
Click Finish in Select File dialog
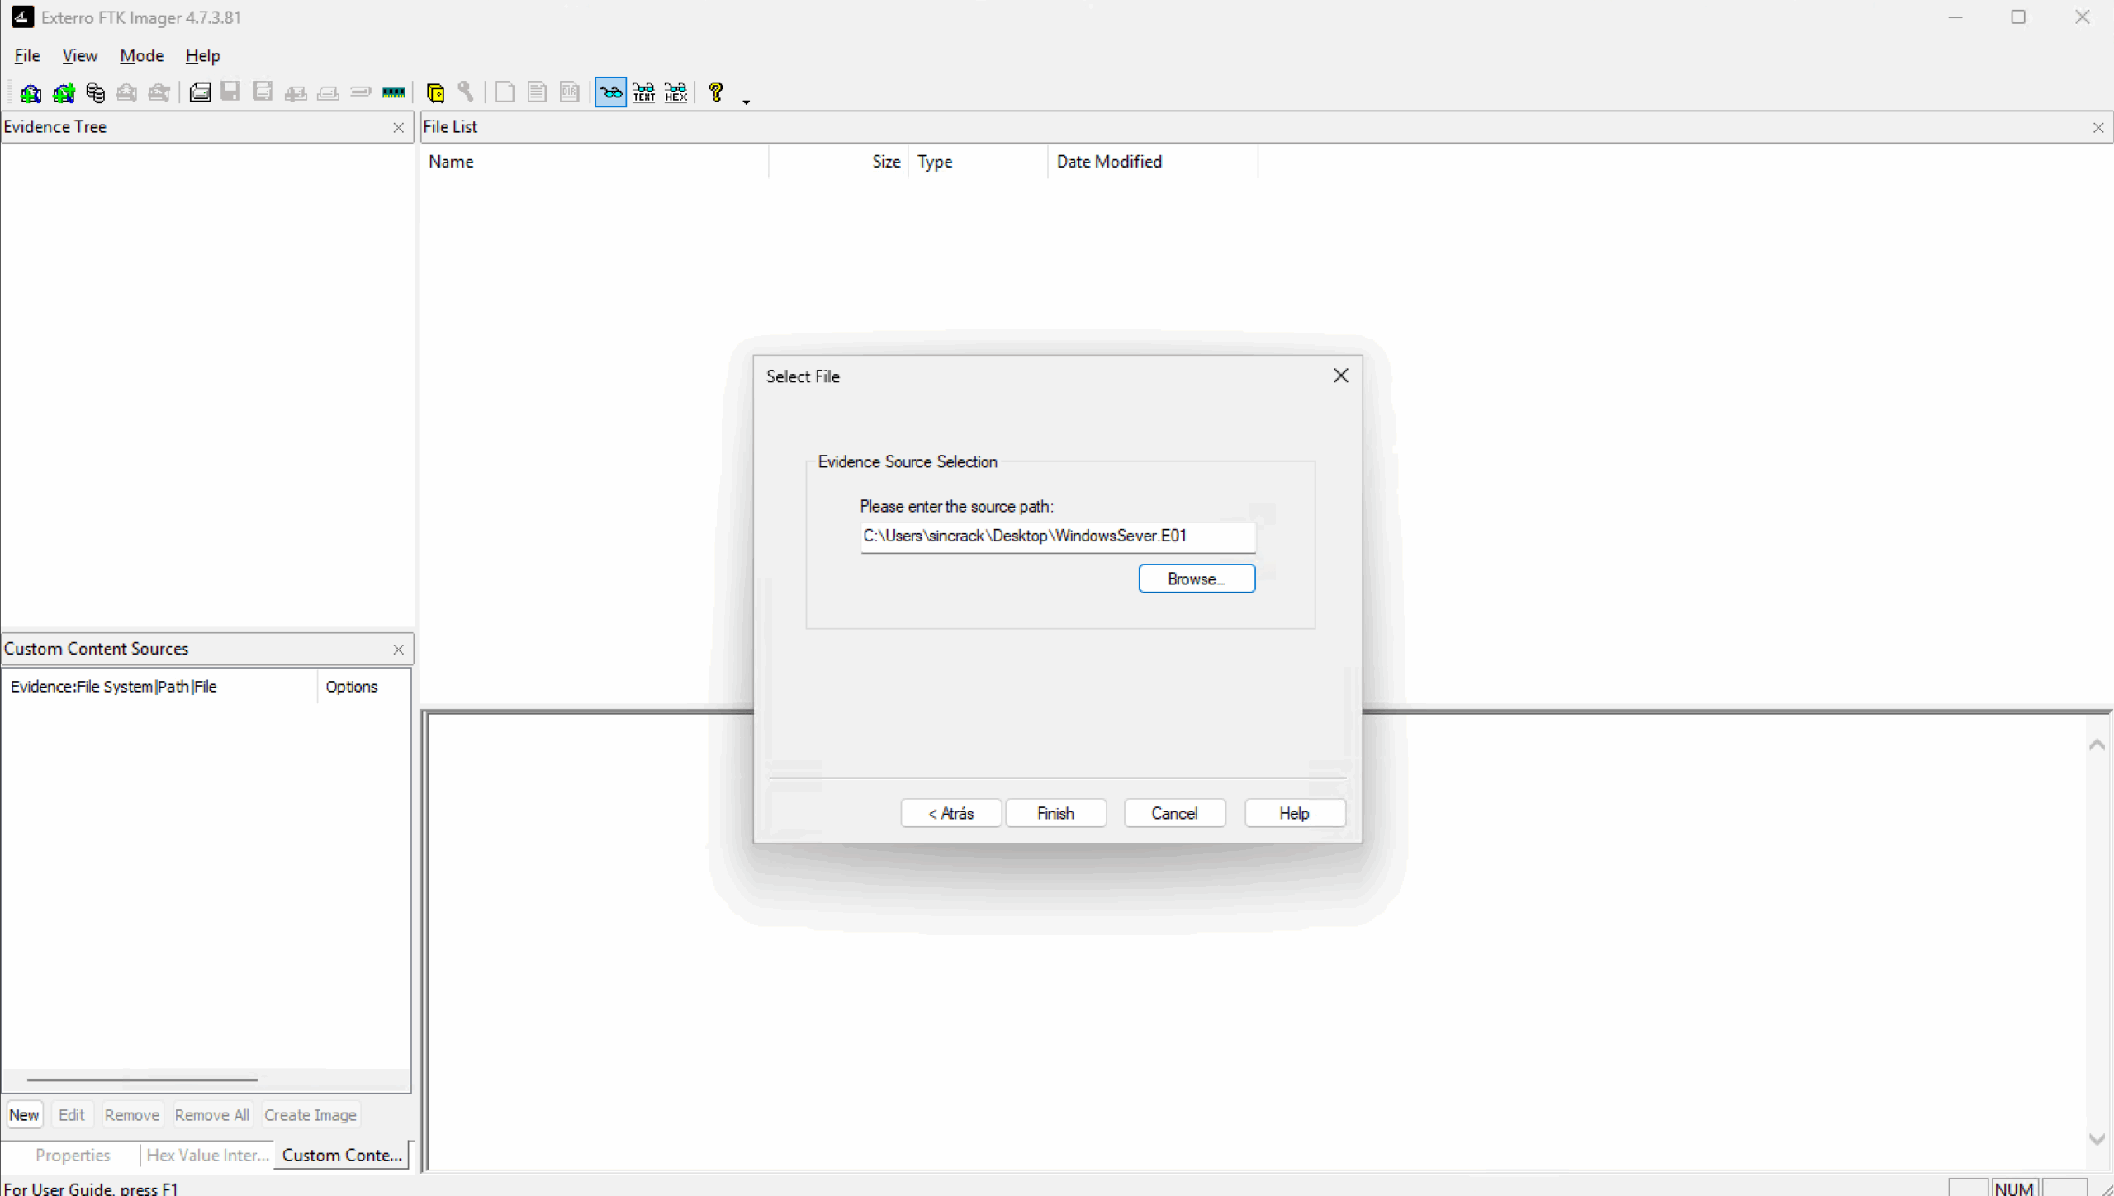click(1056, 813)
